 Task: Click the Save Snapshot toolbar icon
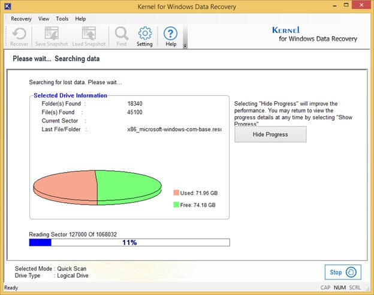coord(52,37)
